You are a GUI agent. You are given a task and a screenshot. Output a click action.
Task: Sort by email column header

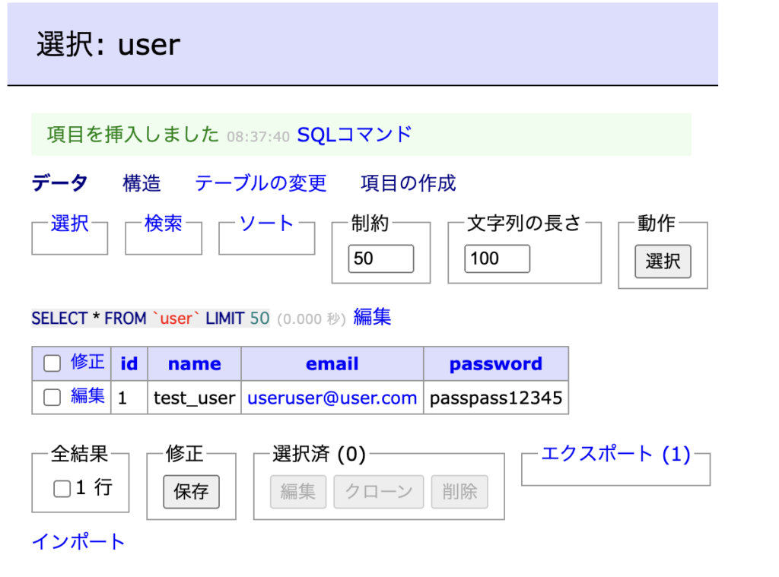(x=332, y=364)
